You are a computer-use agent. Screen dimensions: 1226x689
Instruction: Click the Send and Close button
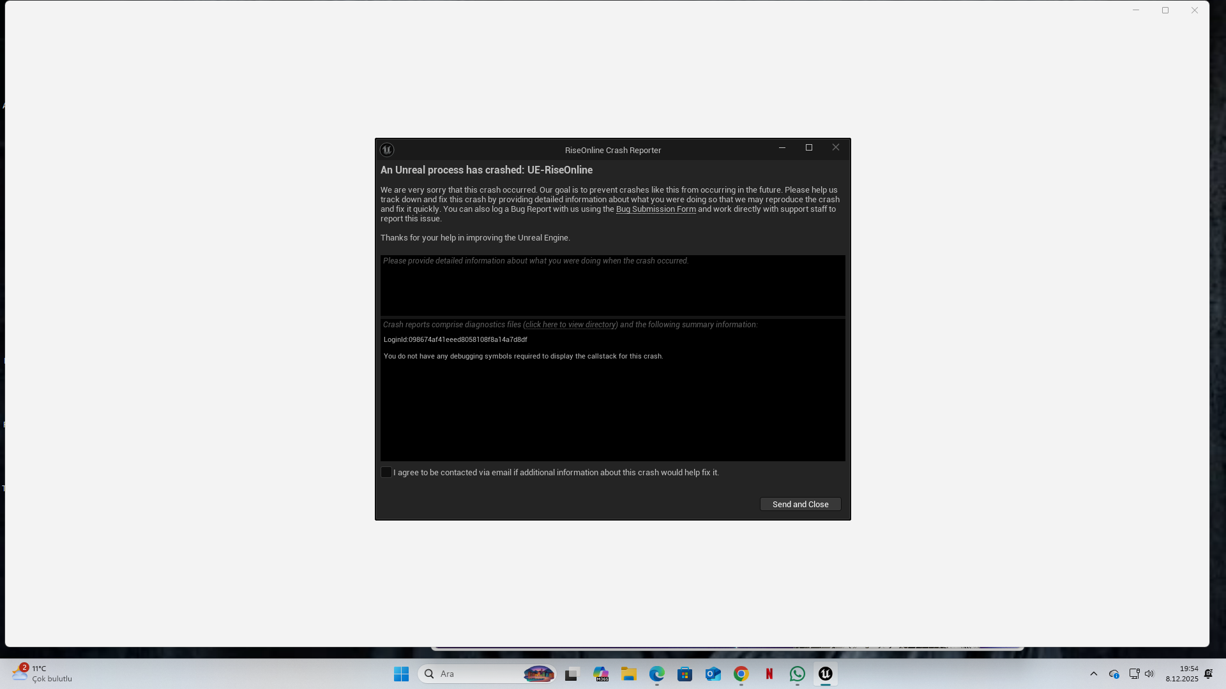coord(801,504)
